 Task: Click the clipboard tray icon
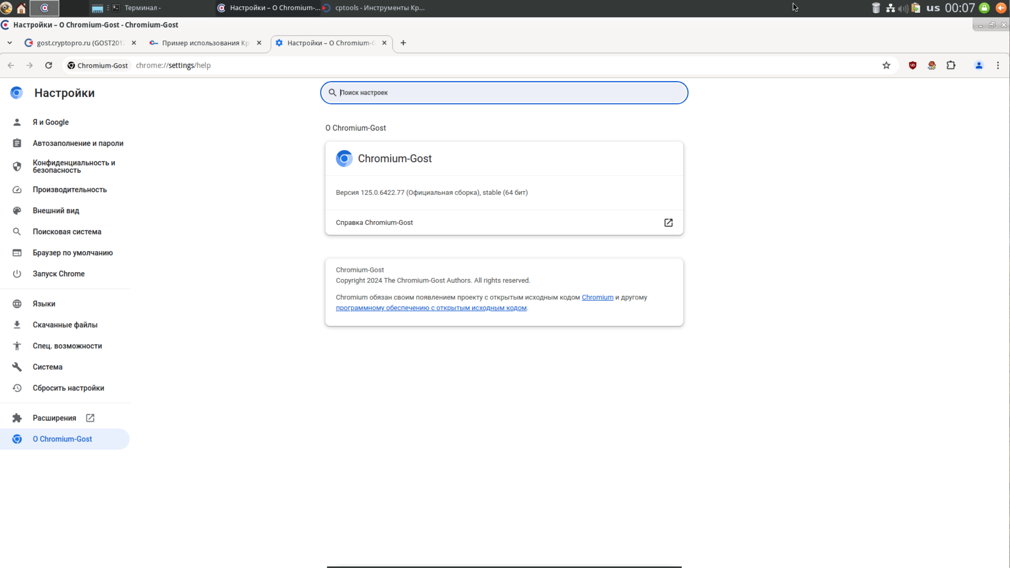click(916, 8)
